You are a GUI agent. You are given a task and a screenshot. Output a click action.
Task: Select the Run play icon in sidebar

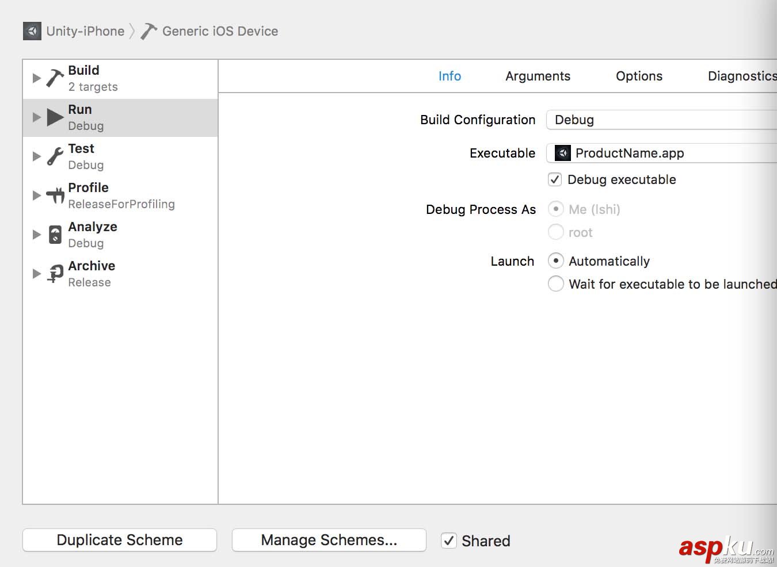[x=55, y=117]
